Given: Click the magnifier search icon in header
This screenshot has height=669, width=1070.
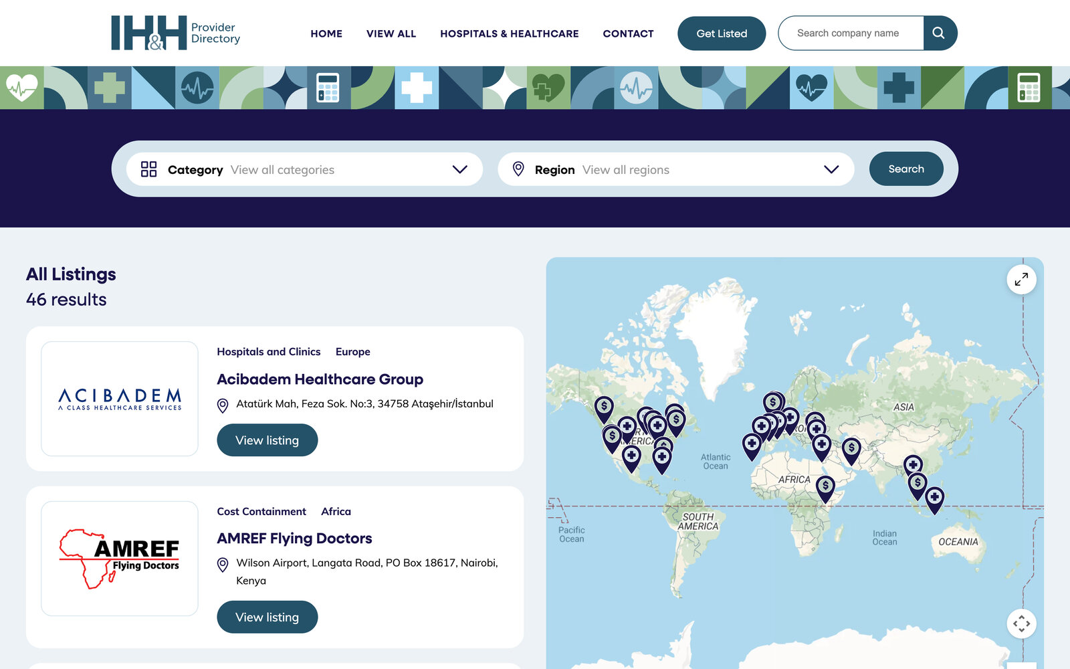Looking at the screenshot, I should coord(940,33).
